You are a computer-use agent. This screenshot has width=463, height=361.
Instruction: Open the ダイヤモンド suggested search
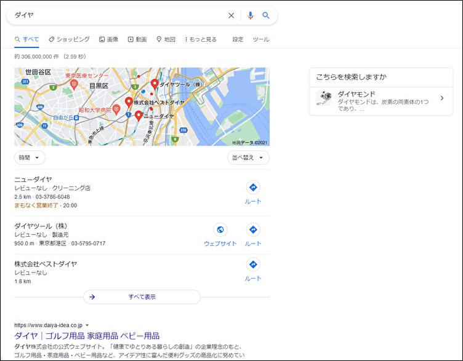pos(381,101)
